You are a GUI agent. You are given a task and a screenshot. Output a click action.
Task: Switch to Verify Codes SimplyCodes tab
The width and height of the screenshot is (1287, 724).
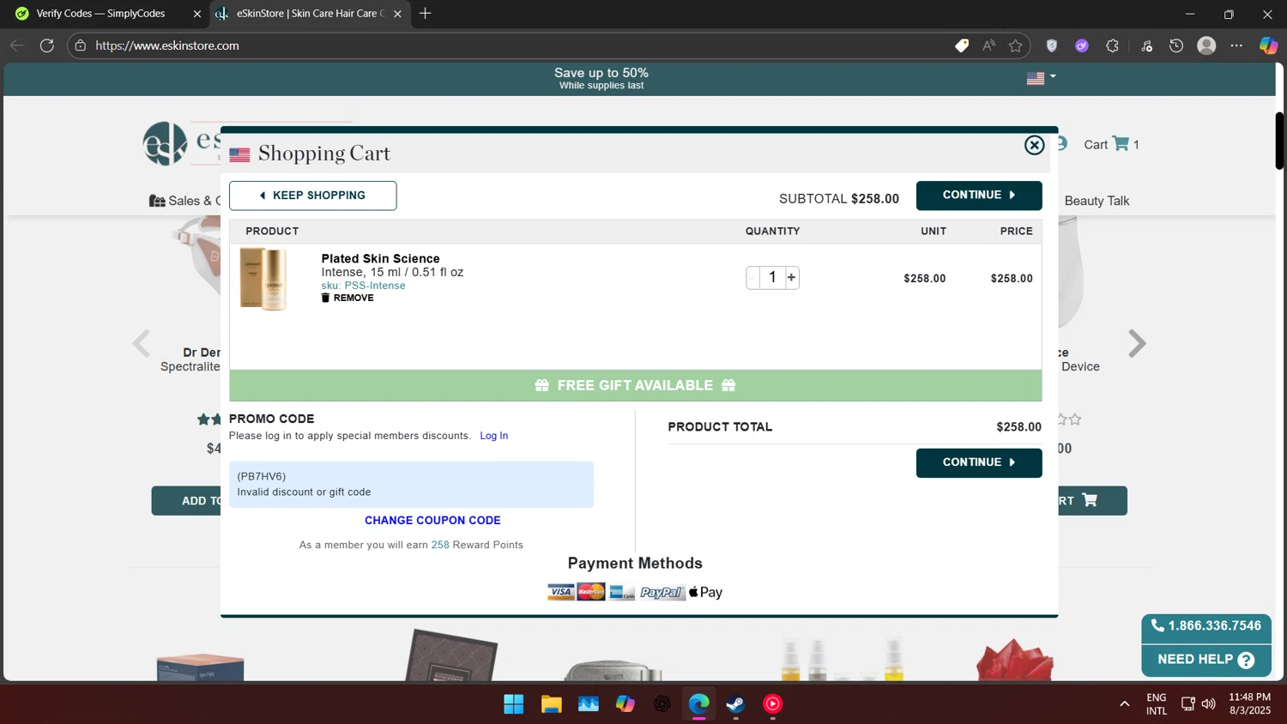100,14
